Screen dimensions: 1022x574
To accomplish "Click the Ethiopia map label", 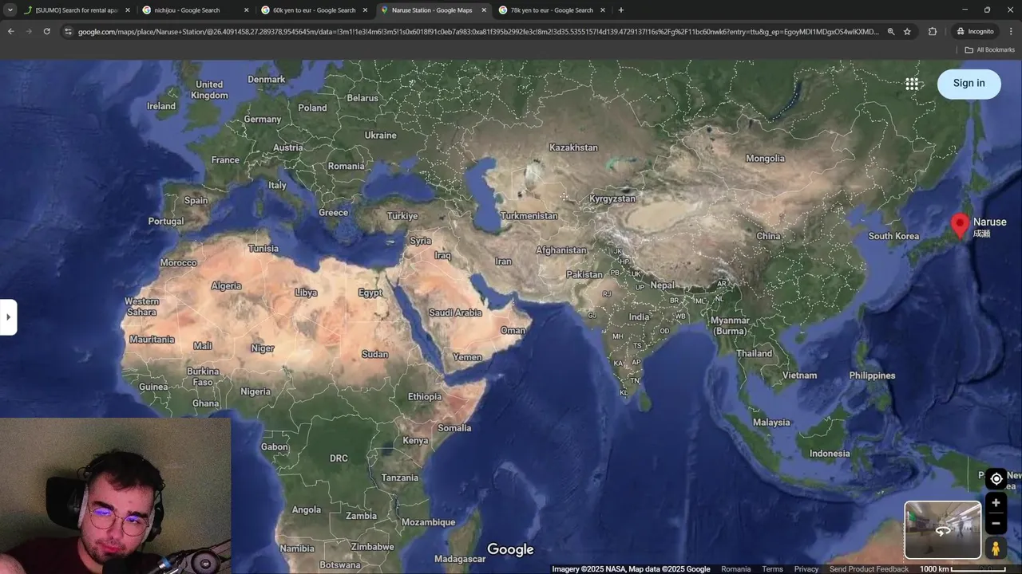I will pos(425,397).
